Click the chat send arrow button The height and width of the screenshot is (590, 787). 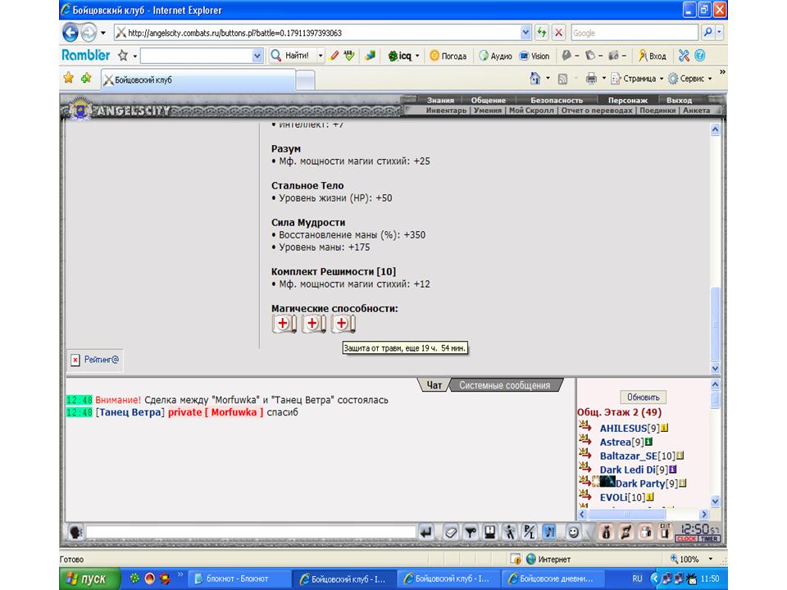pyautogui.click(x=426, y=532)
